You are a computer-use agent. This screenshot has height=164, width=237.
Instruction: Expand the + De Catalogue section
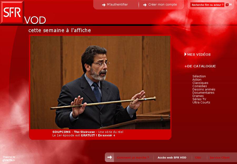[x=200, y=66]
